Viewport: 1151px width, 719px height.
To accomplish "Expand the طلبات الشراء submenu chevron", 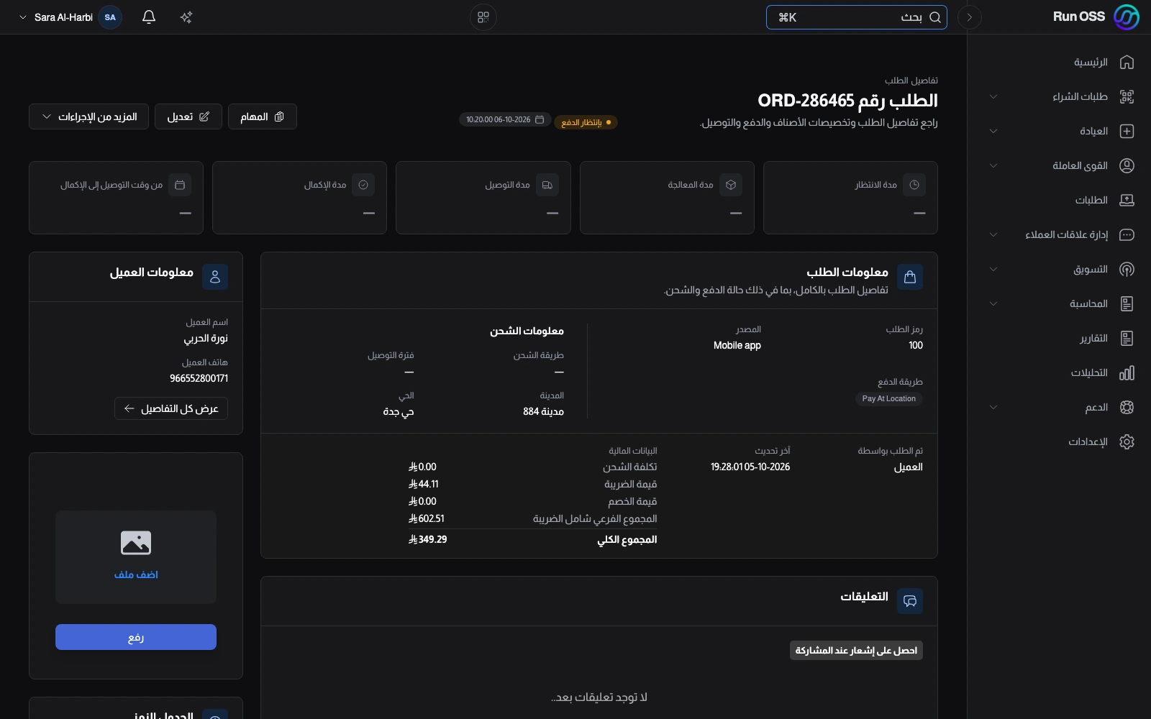I will pos(993,96).
